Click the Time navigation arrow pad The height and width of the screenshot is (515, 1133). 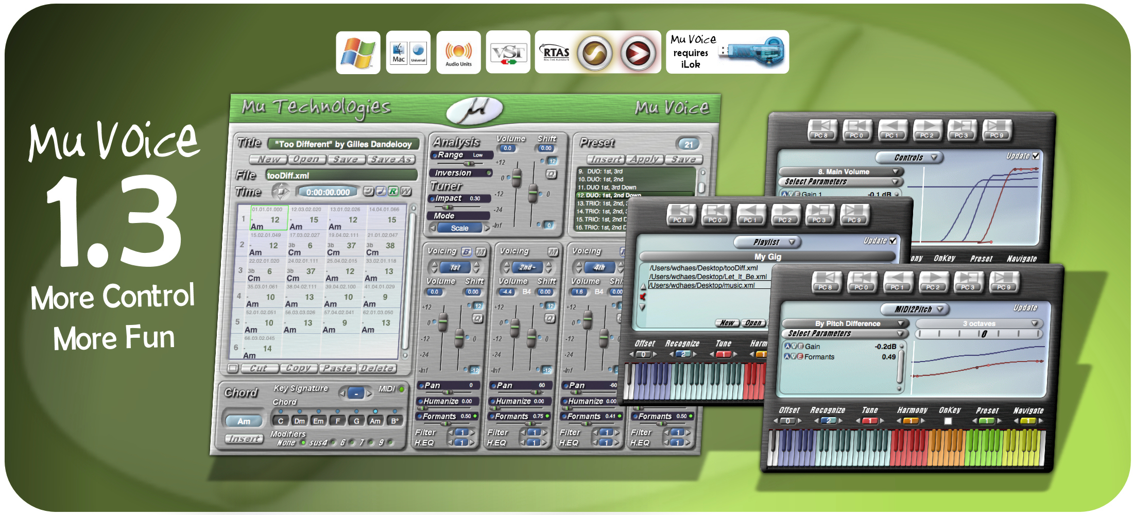click(281, 192)
